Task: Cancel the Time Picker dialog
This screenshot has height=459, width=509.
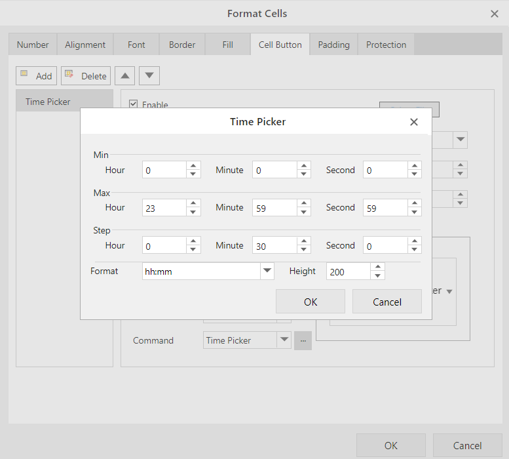Action: (x=386, y=302)
